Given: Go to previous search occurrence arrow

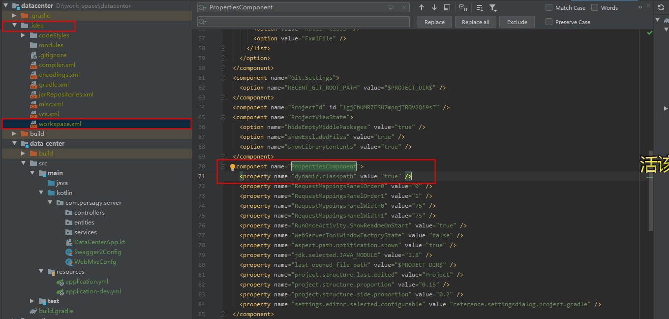Looking at the screenshot, I should (x=422, y=7).
